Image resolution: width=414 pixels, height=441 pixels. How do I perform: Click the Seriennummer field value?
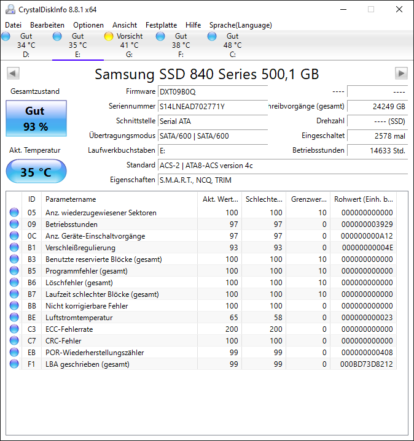[213, 106]
